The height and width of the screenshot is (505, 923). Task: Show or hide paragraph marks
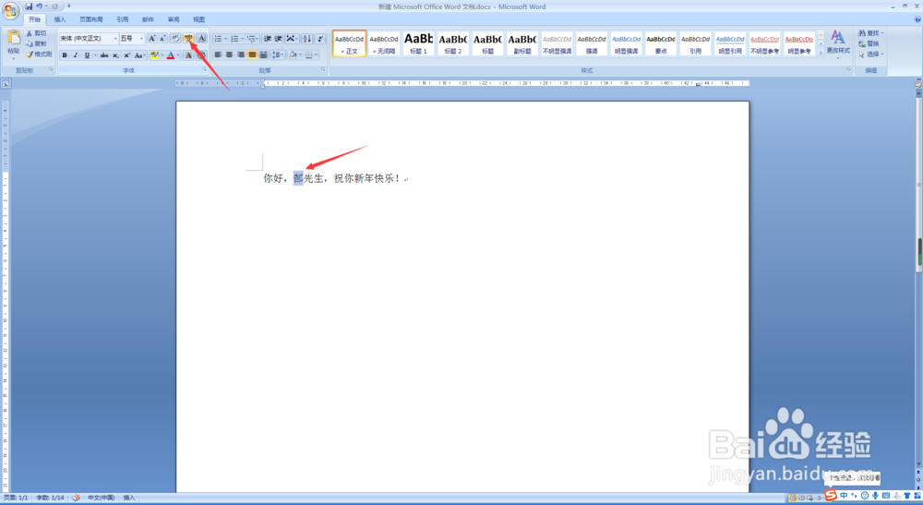click(x=320, y=38)
